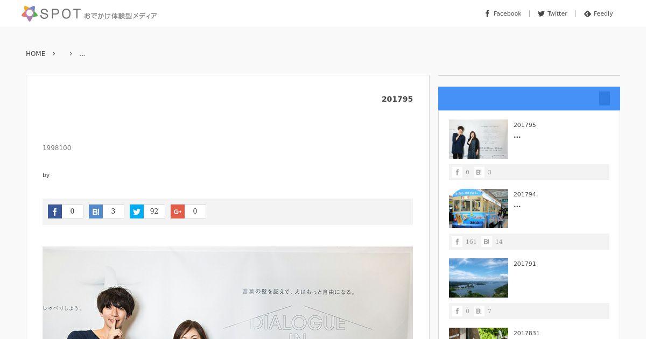
Task: Click the ellipsis breadcrumb item
Action: 82,54
